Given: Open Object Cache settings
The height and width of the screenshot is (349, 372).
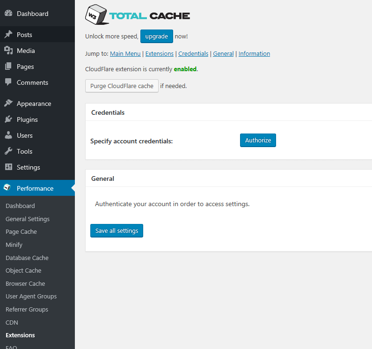Looking at the screenshot, I should pos(23,271).
